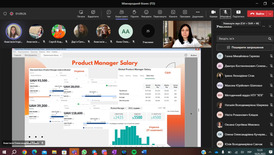Toggle the Камера camera button
The image size is (274, 155).
[213, 14]
